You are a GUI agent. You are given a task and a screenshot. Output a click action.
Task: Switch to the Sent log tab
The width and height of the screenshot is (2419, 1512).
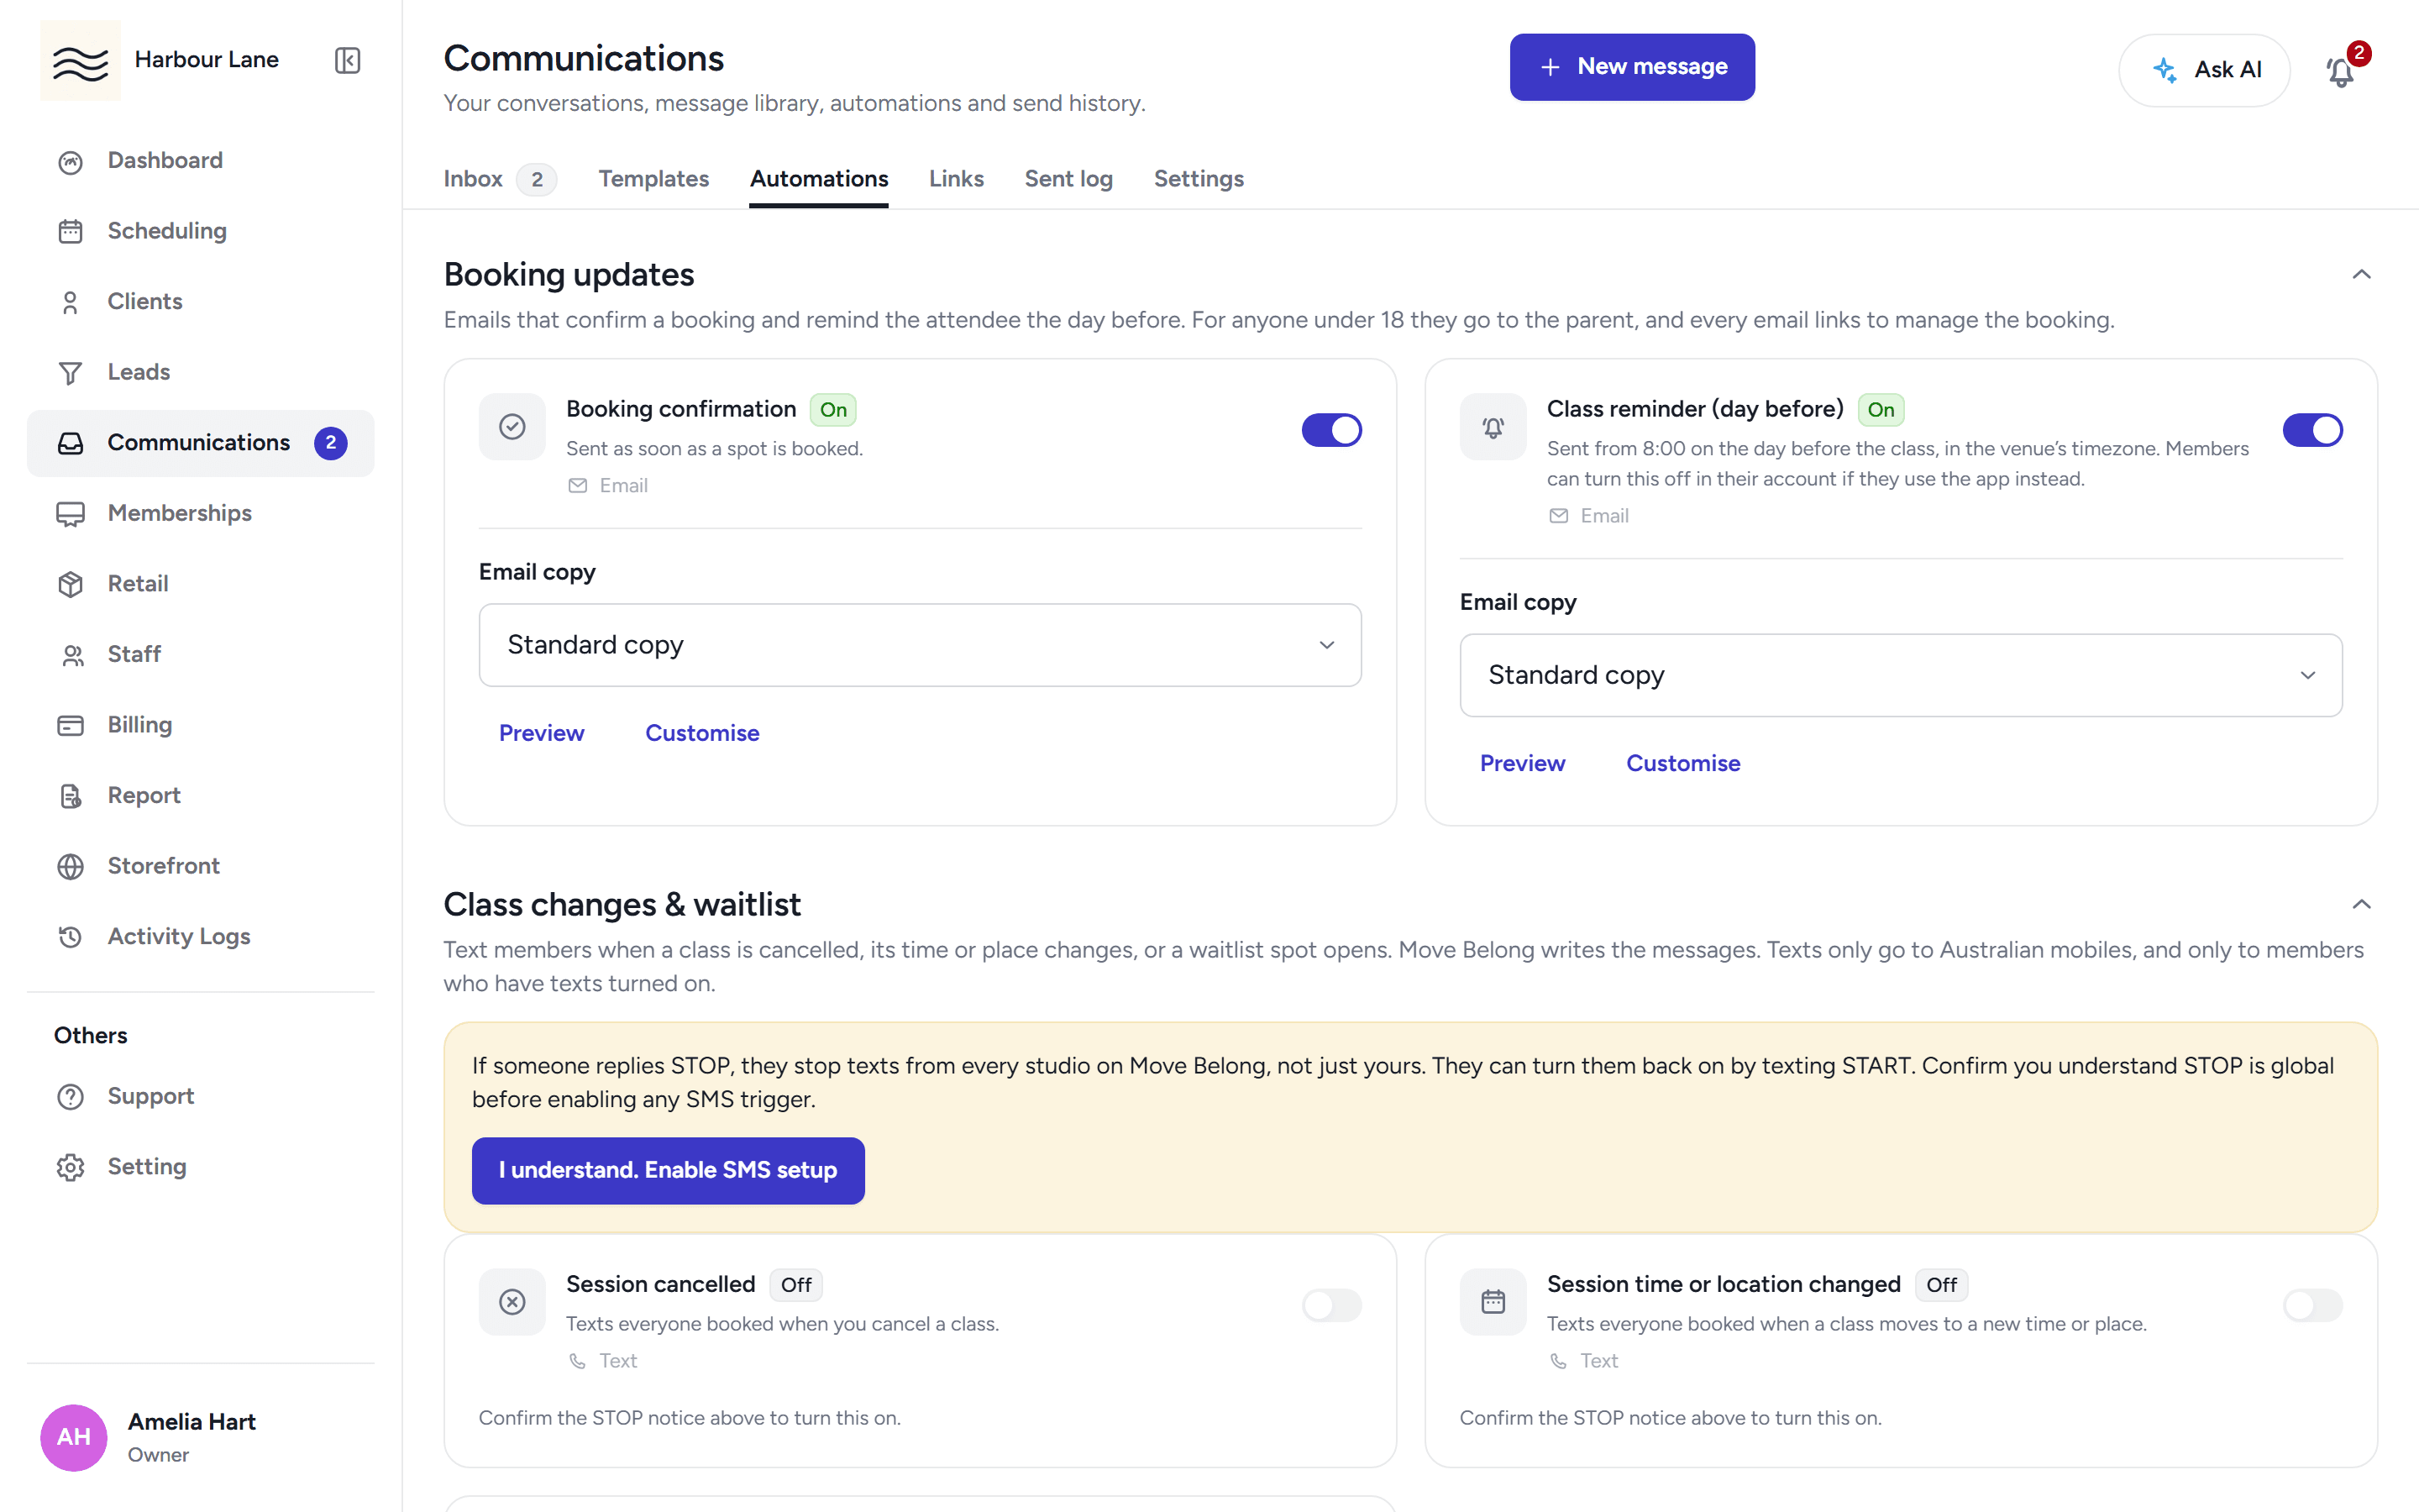(x=1068, y=179)
